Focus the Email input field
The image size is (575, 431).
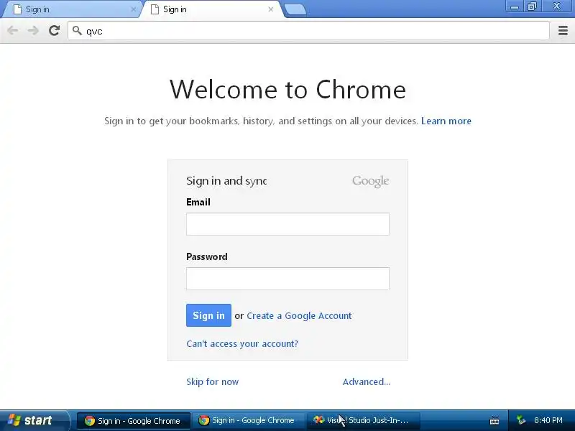(287, 224)
